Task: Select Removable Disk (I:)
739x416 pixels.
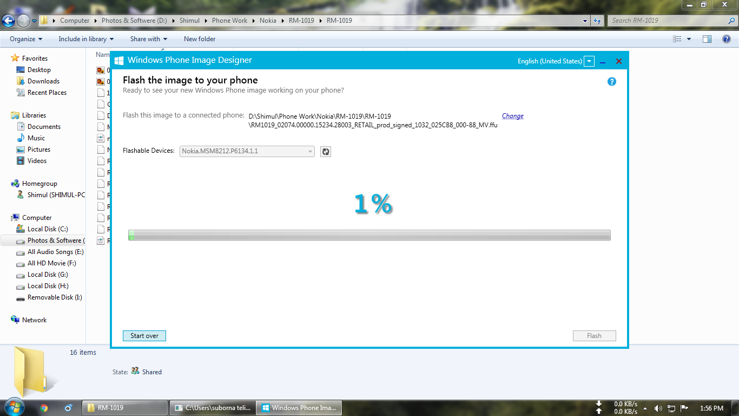Action: pos(55,297)
